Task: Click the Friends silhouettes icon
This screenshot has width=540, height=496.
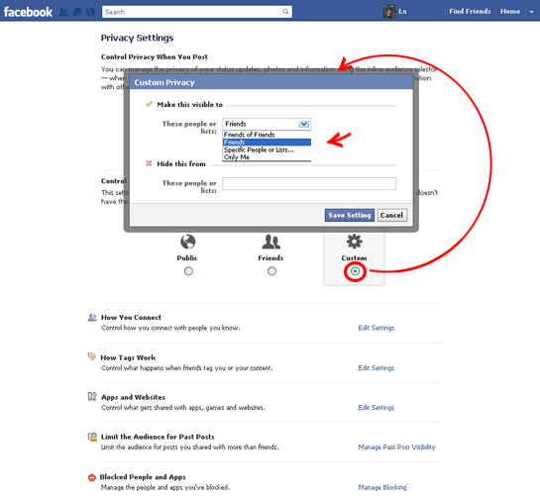Action: (271, 242)
